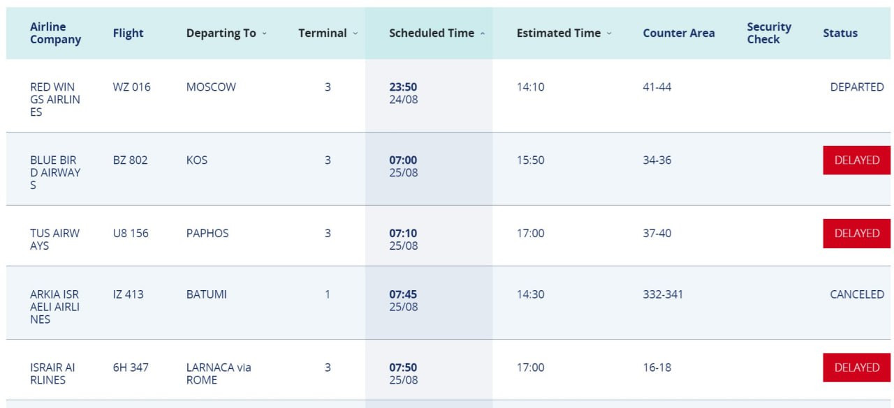Image resolution: width=894 pixels, height=408 pixels.
Task: Toggle Scheduled Time sort arrow
Action: (483, 33)
